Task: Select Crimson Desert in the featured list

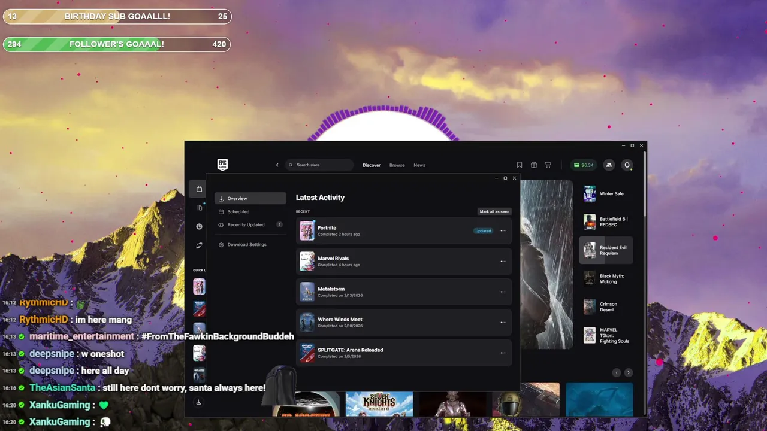Action: click(606, 306)
